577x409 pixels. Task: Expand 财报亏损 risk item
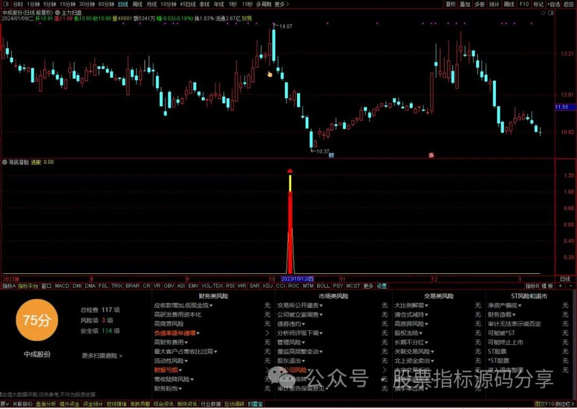click(x=168, y=370)
